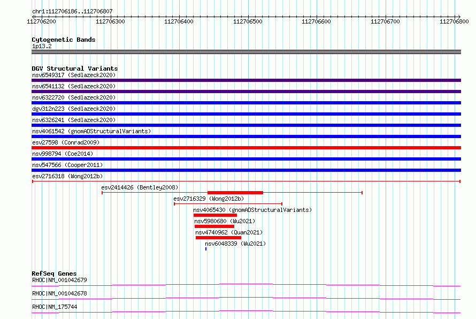
Task: Select the blue bar under nsv6326241
Action: tap(246, 125)
